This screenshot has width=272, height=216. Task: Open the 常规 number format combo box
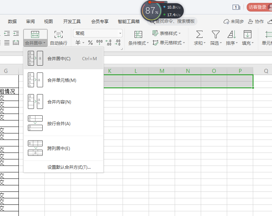[x=98, y=34]
